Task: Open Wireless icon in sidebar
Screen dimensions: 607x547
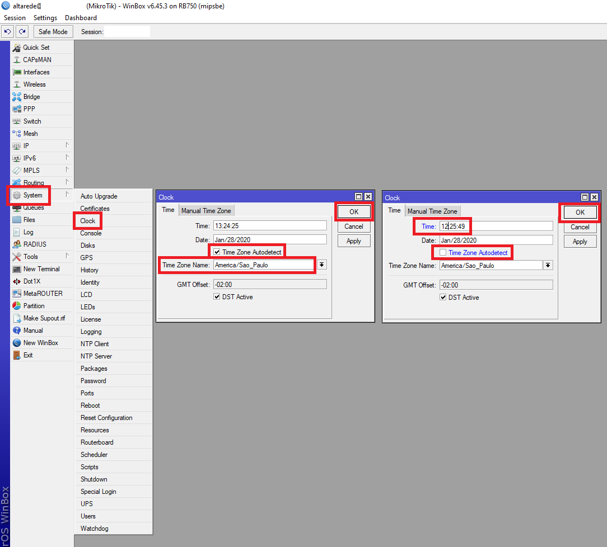Action: (17, 84)
